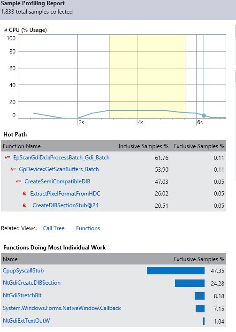Click flame icon beside ExtractPixelFormatFromHDC
236x332 pixels.
pyautogui.click(x=24, y=193)
